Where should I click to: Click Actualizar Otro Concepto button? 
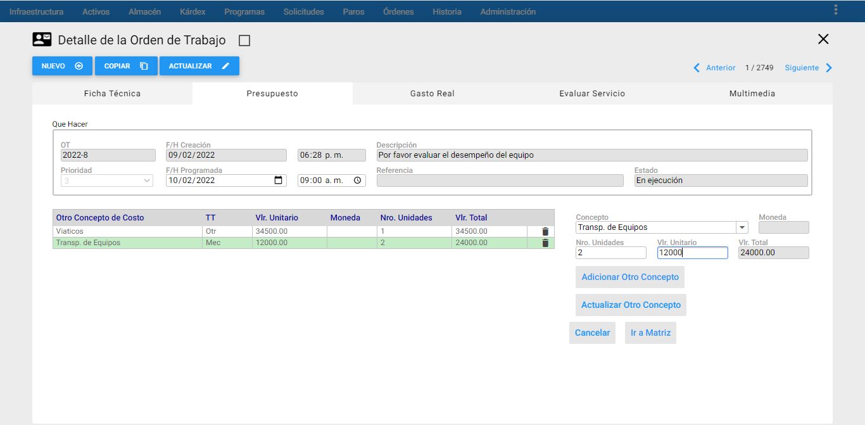click(x=631, y=305)
